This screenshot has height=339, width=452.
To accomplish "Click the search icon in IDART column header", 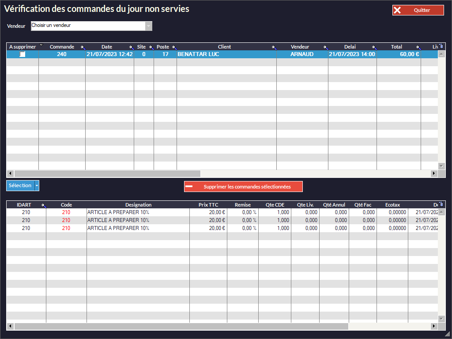I will pos(43,205).
